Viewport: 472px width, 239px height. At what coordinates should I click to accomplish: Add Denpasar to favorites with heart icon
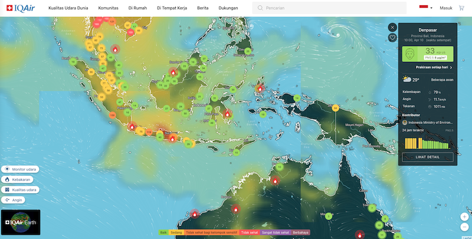(x=392, y=38)
